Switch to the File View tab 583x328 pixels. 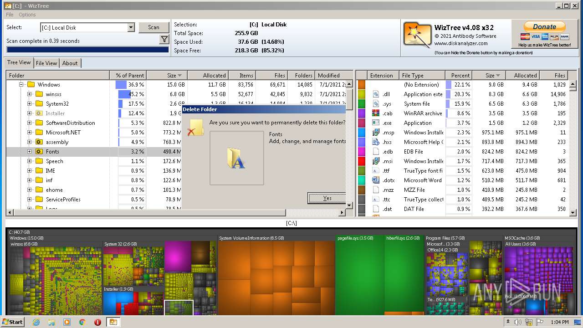pyautogui.click(x=46, y=63)
